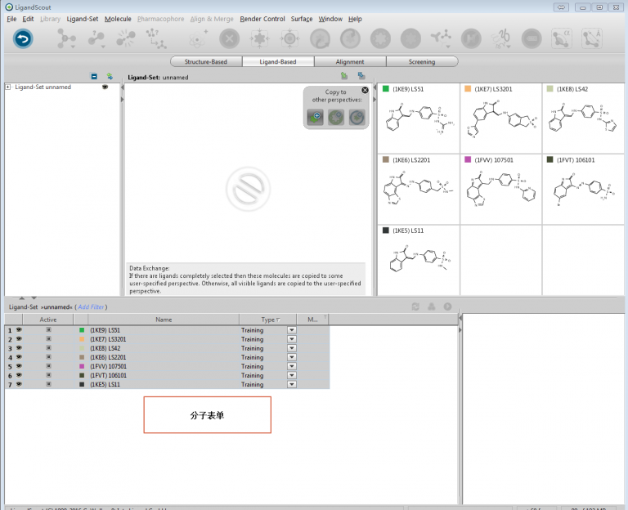Click the green icon beside the collapse-all icon

(x=110, y=76)
